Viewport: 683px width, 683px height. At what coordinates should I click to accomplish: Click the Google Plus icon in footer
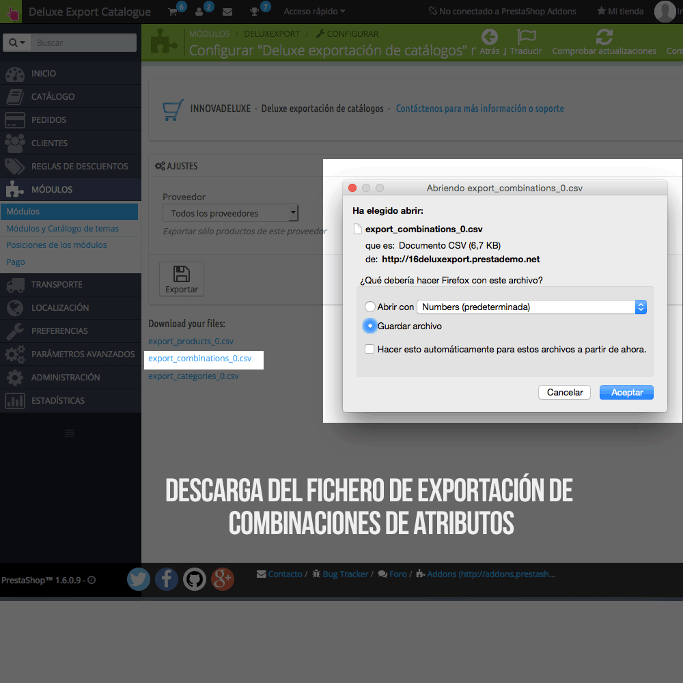point(223,579)
